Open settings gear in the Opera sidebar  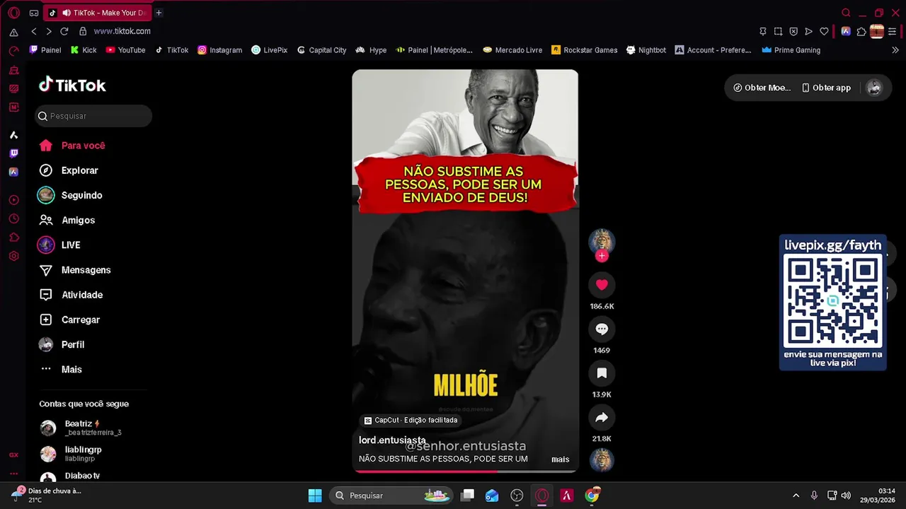[13, 256]
